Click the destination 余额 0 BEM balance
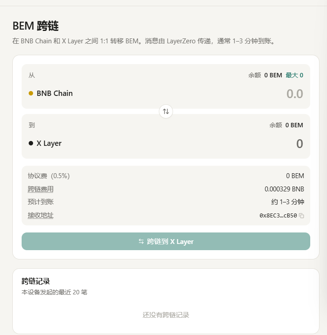This screenshot has width=327, height=335. (286, 125)
